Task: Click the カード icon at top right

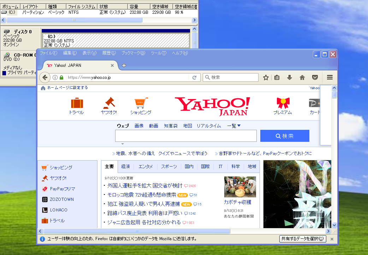Action: click(314, 103)
